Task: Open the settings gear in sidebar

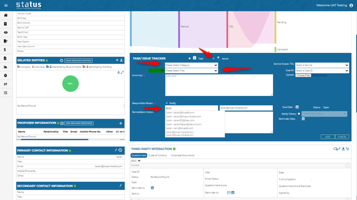Action: point(6,76)
